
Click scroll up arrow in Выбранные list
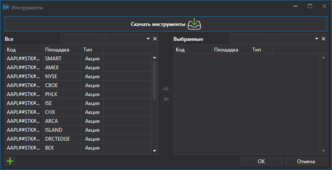point(323,57)
